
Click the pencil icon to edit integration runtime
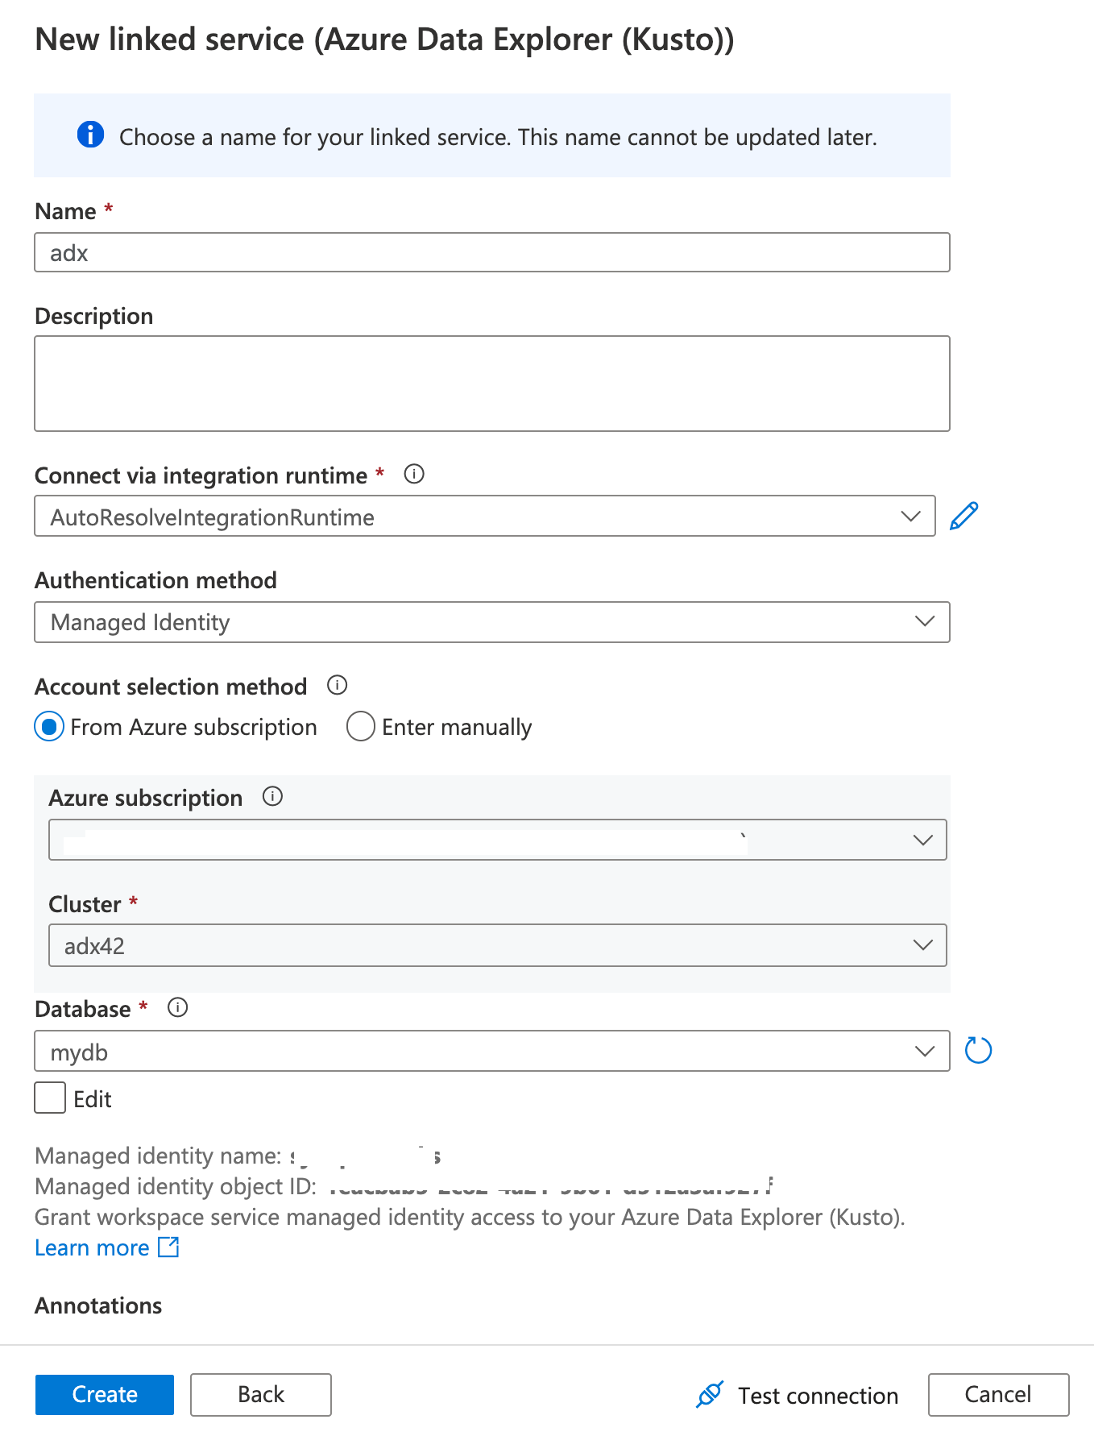963,516
